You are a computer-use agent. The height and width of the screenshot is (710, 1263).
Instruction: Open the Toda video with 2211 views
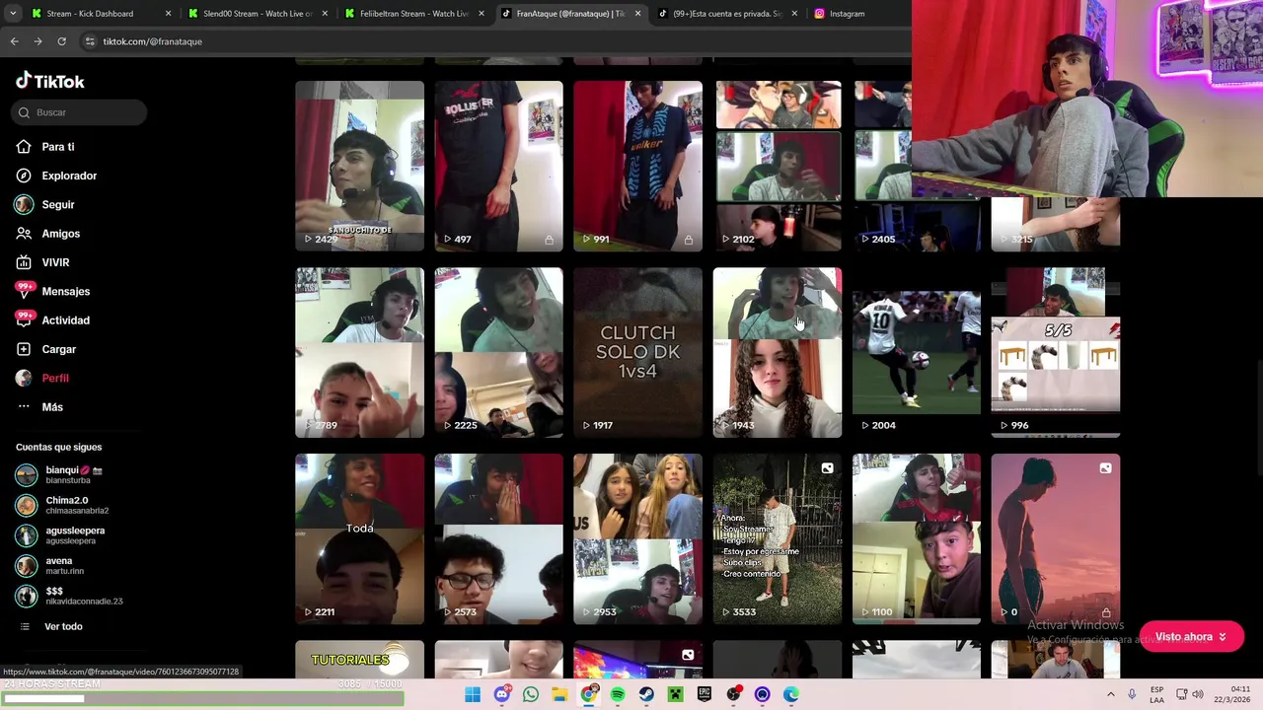pos(359,538)
